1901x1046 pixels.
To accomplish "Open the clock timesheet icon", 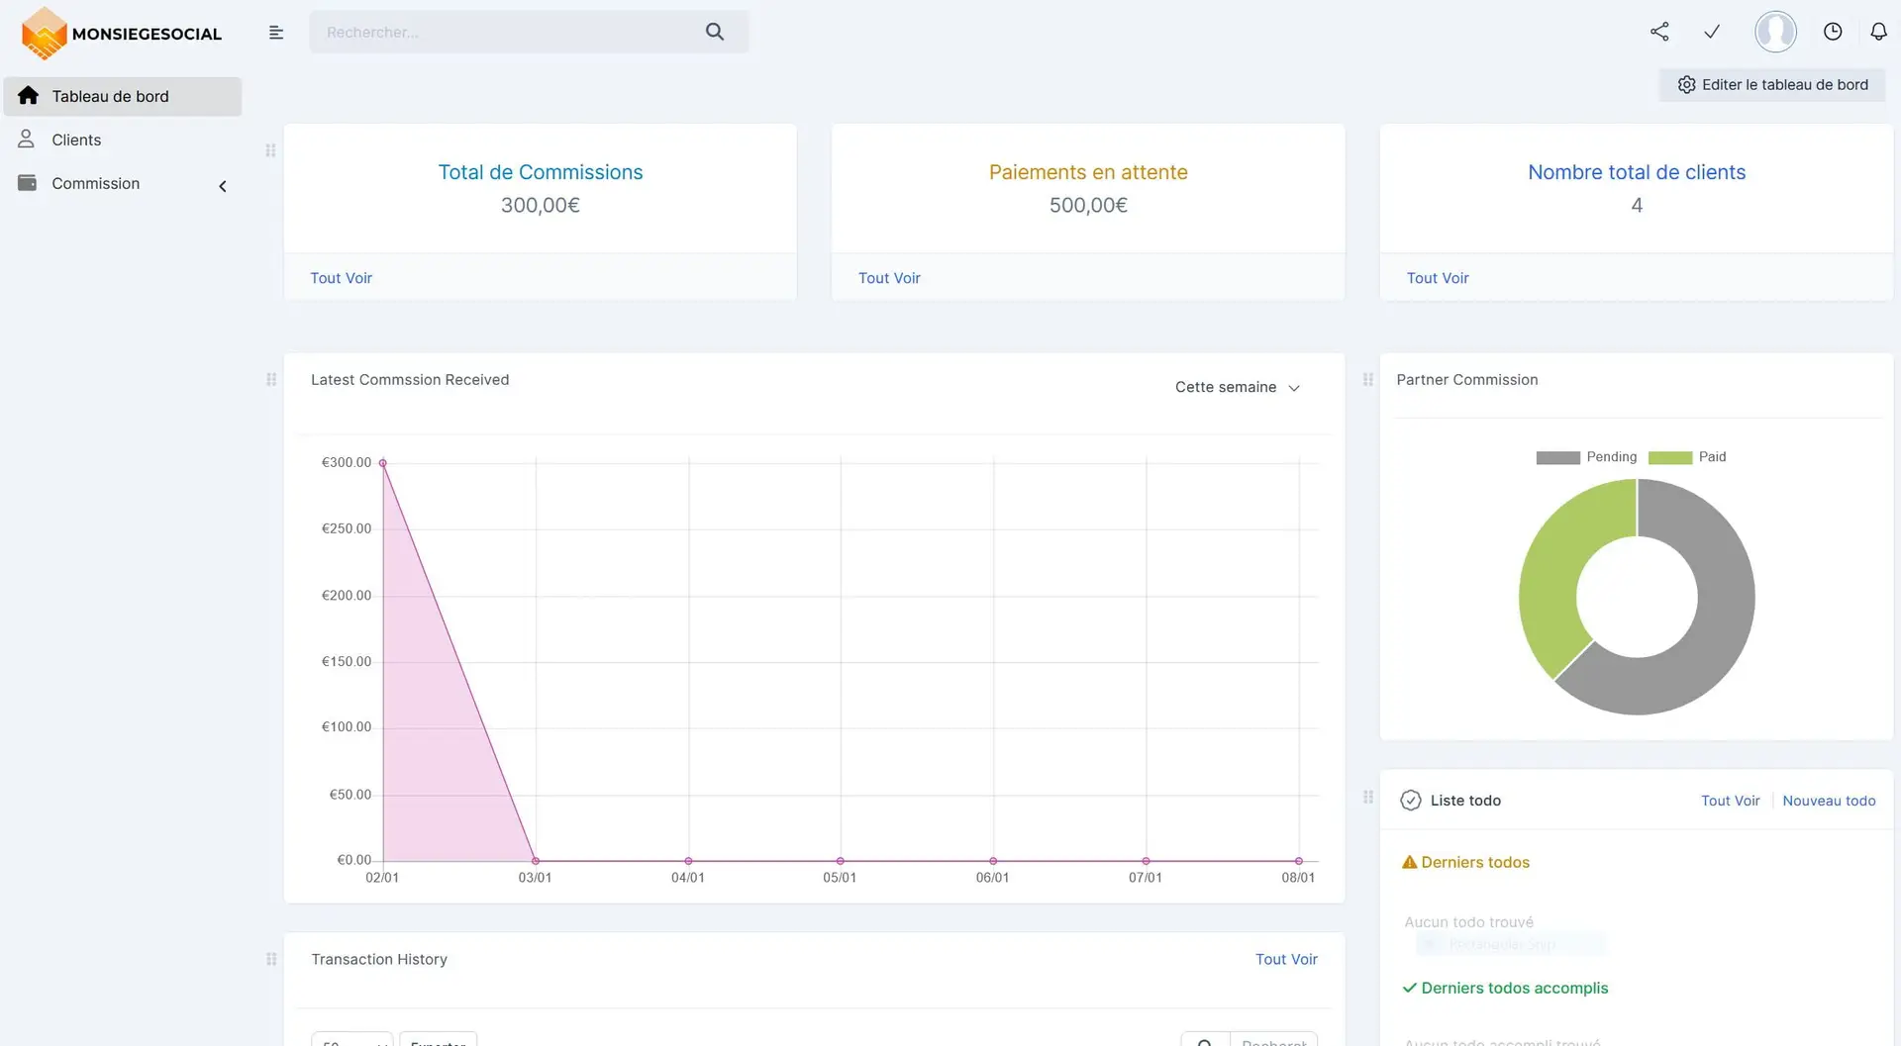I will (x=1833, y=32).
